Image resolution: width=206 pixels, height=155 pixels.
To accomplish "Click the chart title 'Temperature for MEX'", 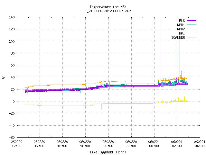I will tap(108, 7).
